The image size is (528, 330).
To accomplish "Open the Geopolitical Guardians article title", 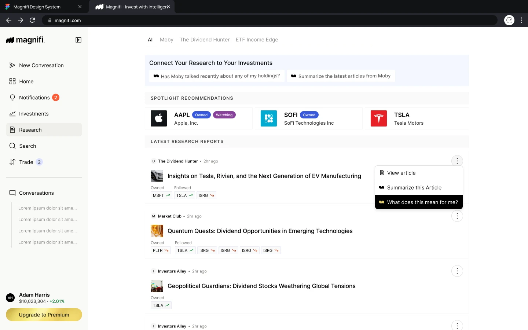I will (x=261, y=286).
